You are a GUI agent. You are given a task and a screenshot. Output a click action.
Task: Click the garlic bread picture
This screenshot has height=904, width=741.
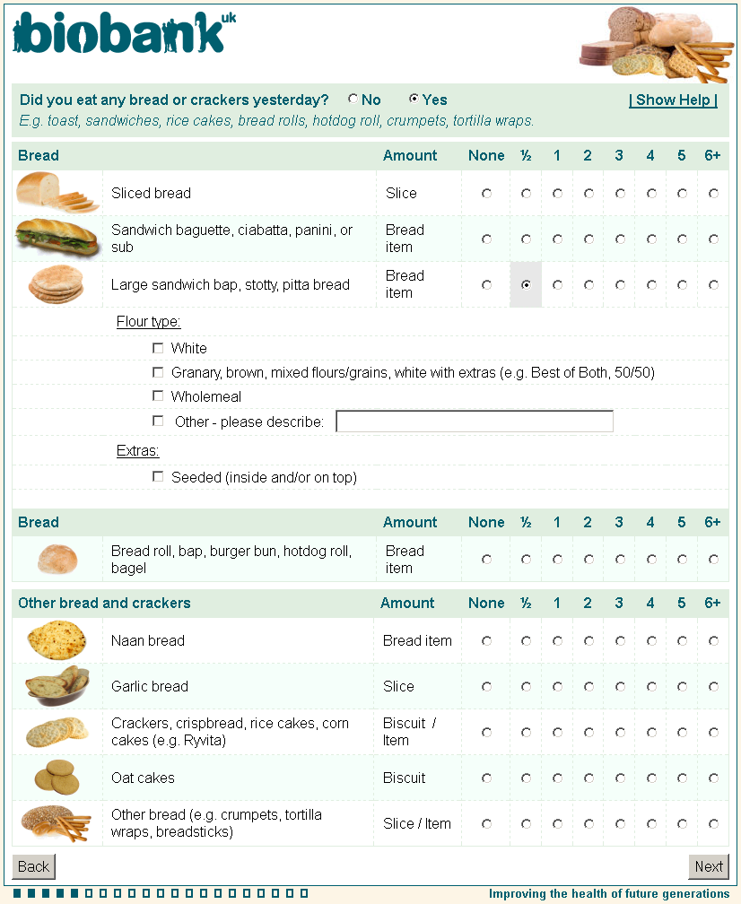pyautogui.click(x=57, y=686)
